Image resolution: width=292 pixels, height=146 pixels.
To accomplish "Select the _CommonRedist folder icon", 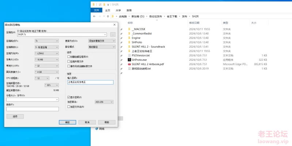I will (x=130, y=34).
